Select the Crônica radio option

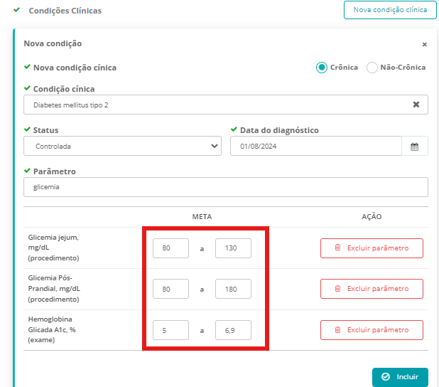tap(322, 68)
